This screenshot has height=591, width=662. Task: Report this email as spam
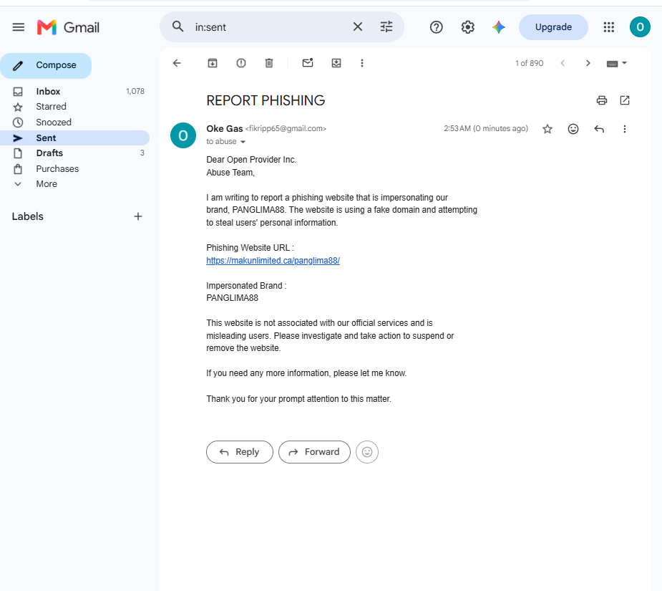pyautogui.click(x=241, y=63)
